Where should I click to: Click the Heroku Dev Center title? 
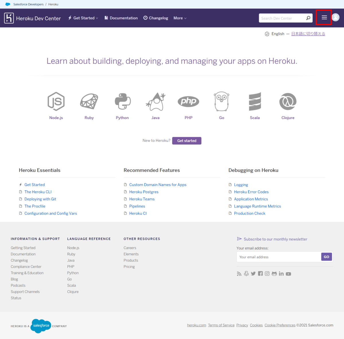coord(38,18)
